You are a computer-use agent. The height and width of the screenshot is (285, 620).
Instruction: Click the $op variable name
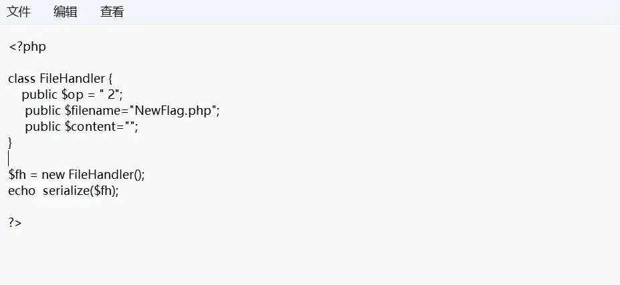[x=73, y=95]
